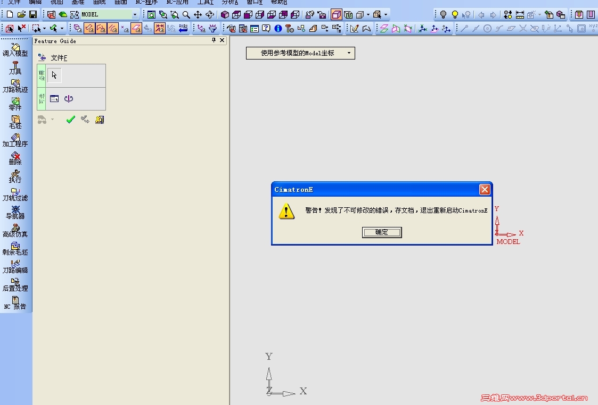The height and width of the screenshot is (405, 598).
Task: Toggle the orange-highlighted plane filter button
Action: pyautogui.click(x=136, y=29)
